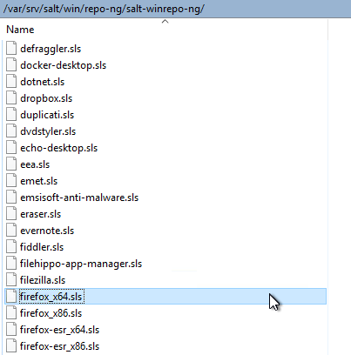The image size is (351, 355).
Task: Click the file icon beside eraser.sls
Action: coord(11,213)
